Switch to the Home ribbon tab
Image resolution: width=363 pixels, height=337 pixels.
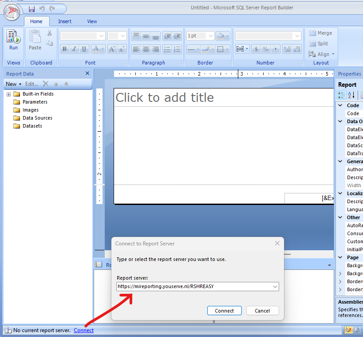[36, 21]
